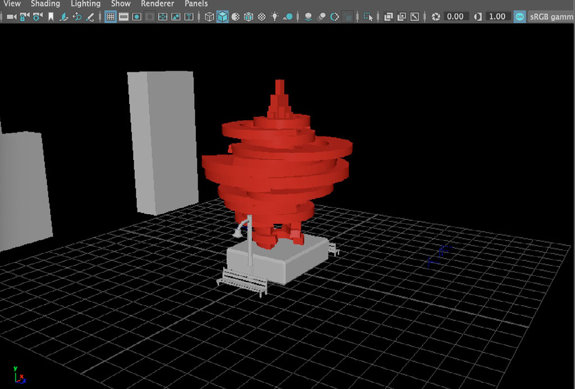Image resolution: width=575 pixels, height=389 pixels.
Task: Open the Renderer menu
Action: [x=157, y=4]
